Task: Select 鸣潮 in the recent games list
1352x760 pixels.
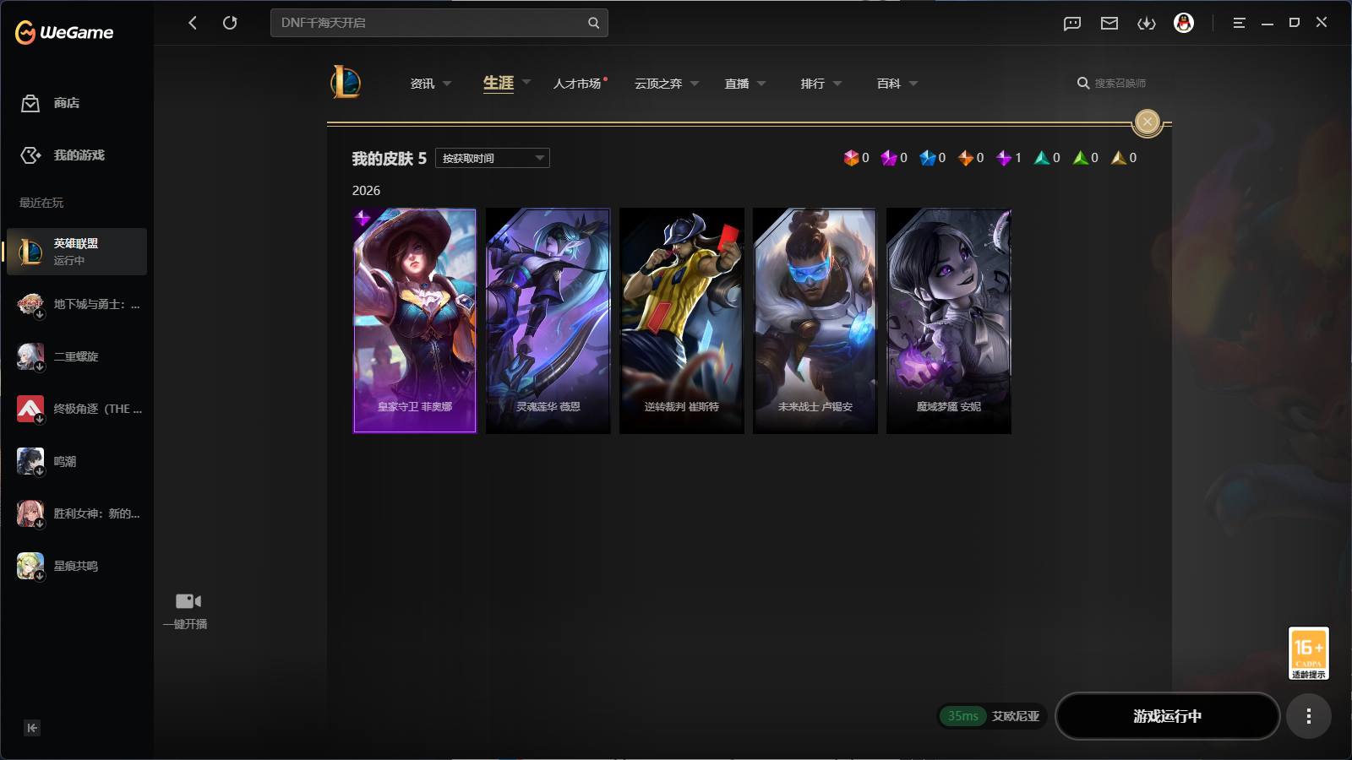Action: pos(77,461)
